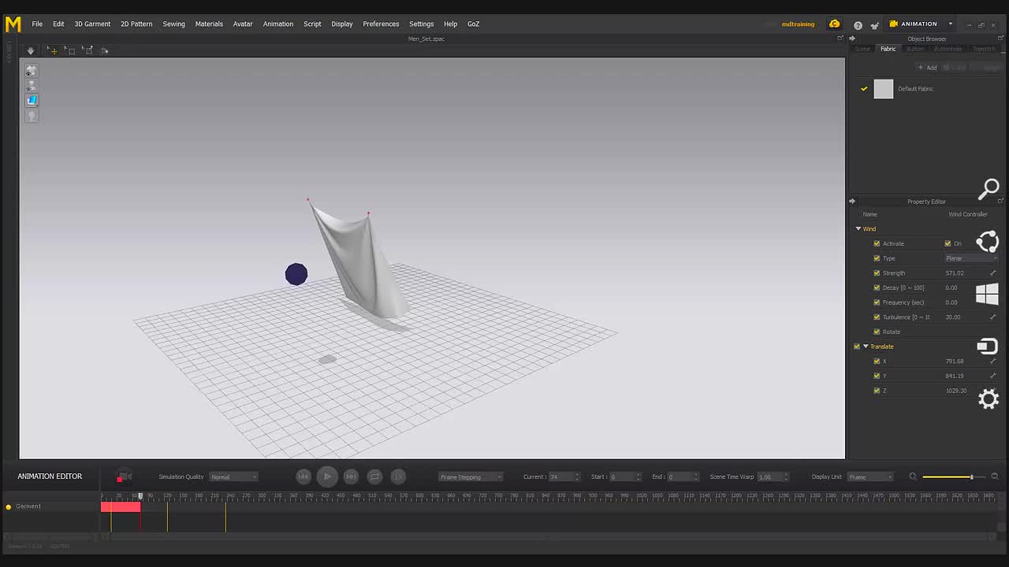Open the Help question mark icon
1009x567 pixels.
[858, 25]
